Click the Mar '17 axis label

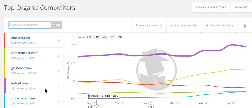(x=174, y=103)
